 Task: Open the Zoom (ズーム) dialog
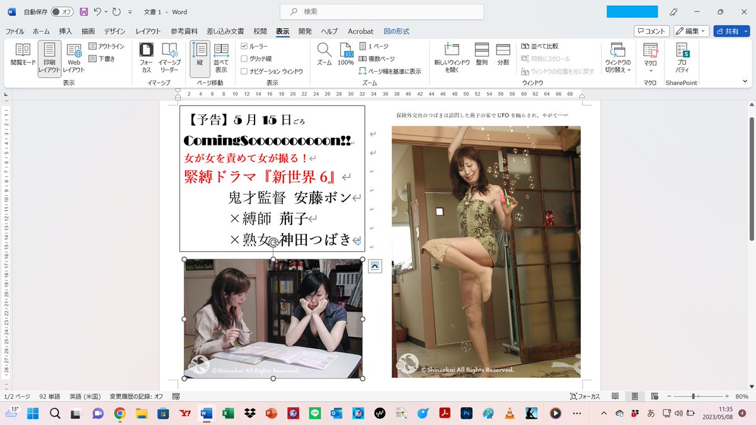[x=324, y=55]
